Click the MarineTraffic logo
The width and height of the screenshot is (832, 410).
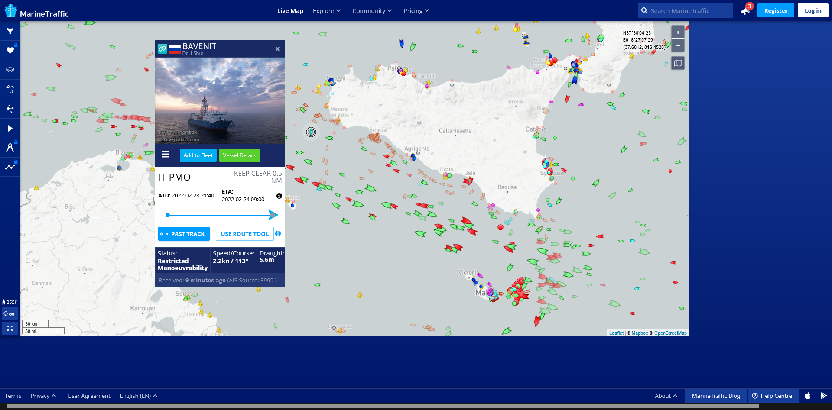(x=36, y=11)
